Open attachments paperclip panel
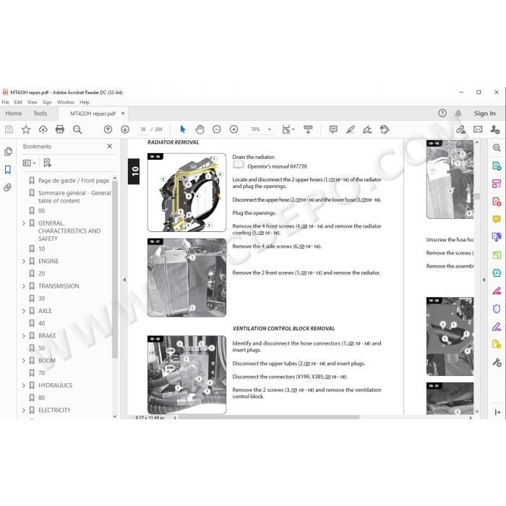This screenshot has height=506, width=506. (x=8, y=187)
